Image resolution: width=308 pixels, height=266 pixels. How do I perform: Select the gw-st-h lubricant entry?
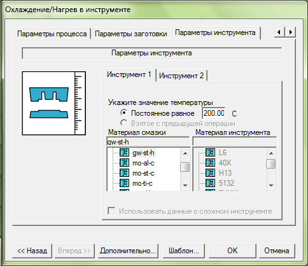143,153
